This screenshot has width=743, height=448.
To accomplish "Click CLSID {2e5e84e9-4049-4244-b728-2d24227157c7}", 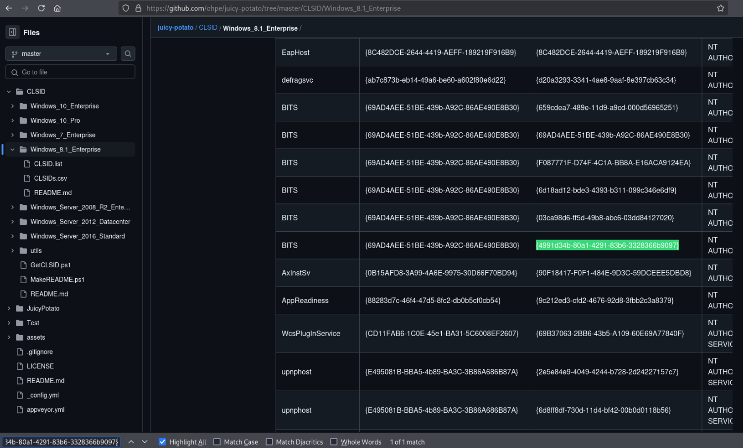I will point(607,372).
